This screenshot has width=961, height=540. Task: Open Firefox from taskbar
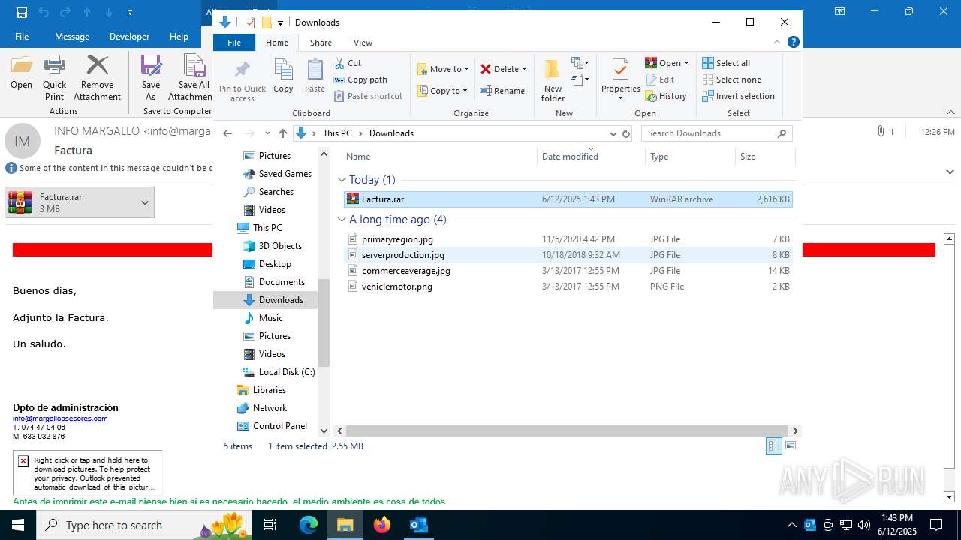(382, 525)
